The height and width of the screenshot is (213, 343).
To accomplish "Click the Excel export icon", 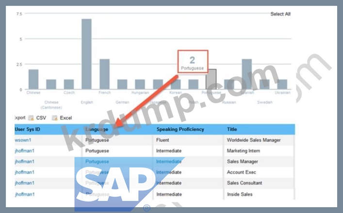I will [x=54, y=118].
